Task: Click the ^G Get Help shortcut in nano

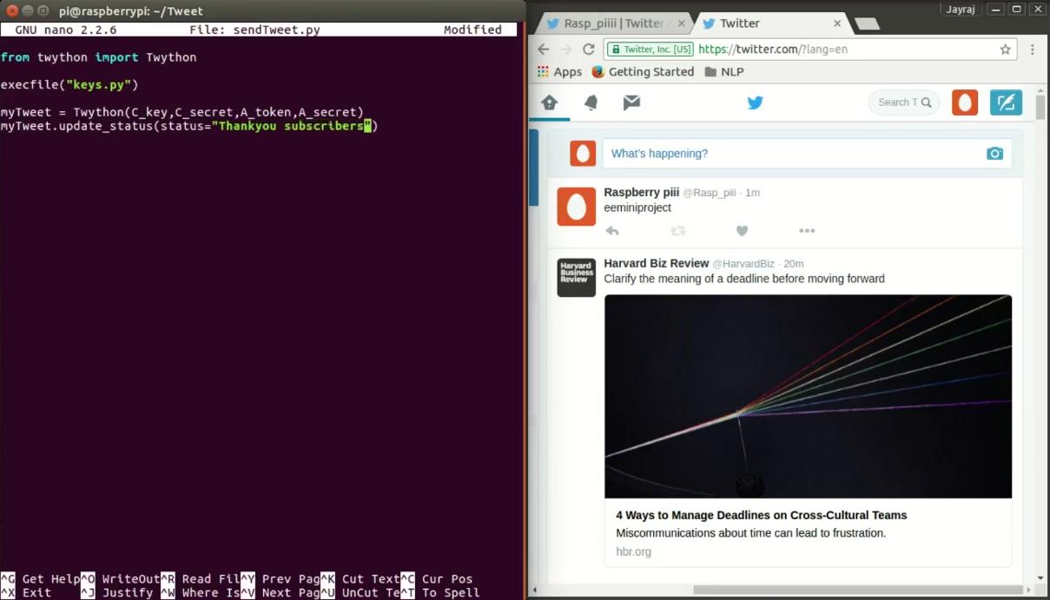Action: 40,579
